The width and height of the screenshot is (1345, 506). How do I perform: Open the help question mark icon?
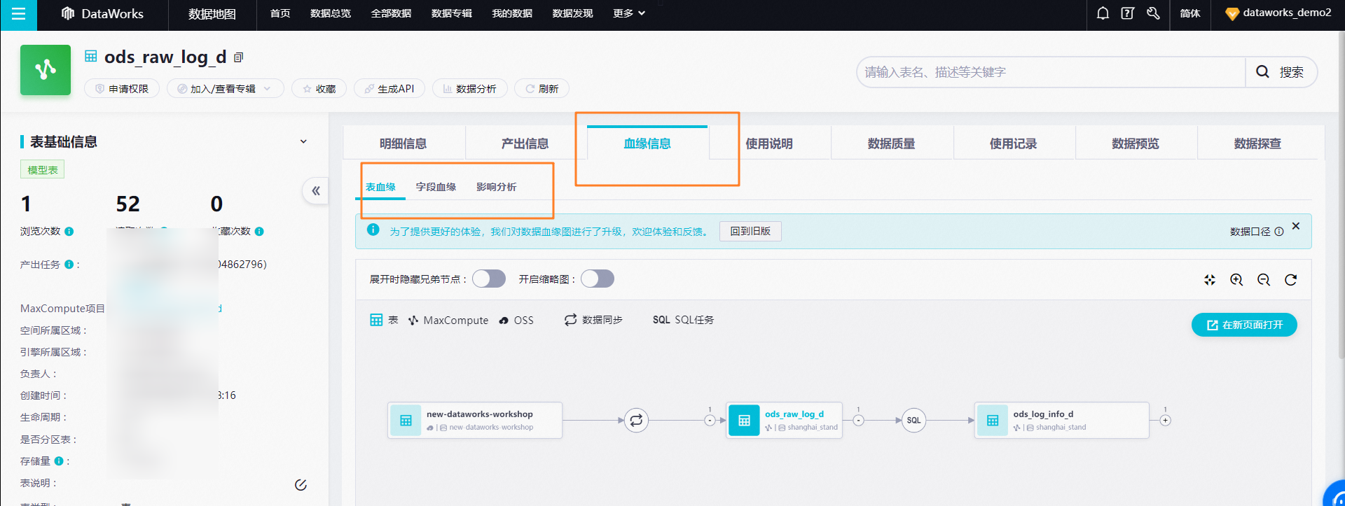tap(1127, 13)
